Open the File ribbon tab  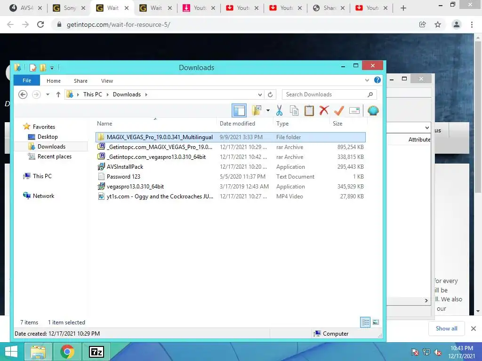tap(27, 80)
